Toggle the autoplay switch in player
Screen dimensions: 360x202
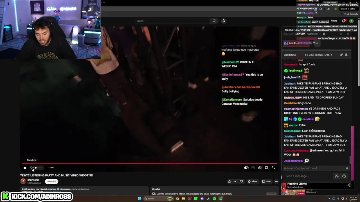pyautogui.click(x=246, y=168)
